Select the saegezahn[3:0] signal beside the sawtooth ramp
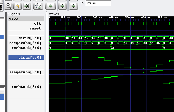 [26, 72]
